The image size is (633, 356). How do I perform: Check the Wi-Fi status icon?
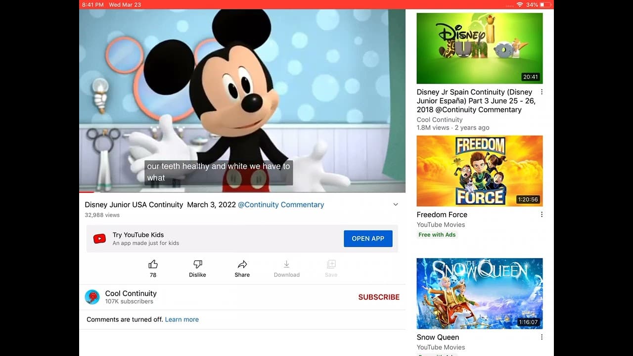pyautogui.click(x=520, y=4)
